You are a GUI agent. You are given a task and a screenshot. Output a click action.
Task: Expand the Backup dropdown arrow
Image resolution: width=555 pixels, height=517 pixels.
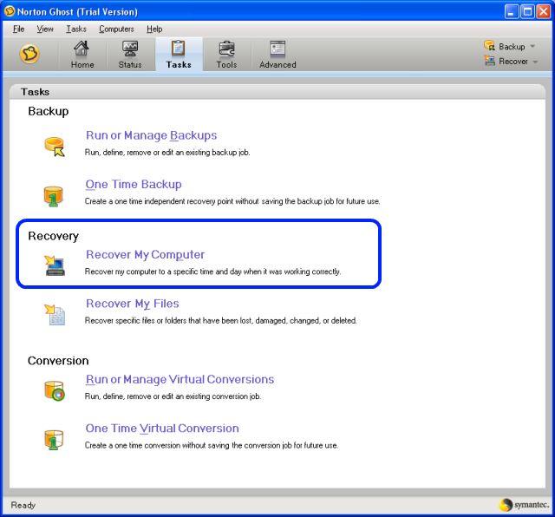pos(532,46)
